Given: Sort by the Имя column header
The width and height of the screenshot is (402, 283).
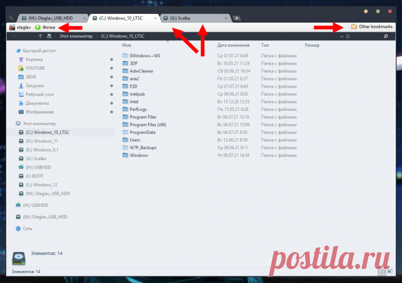Looking at the screenshot, I should [127, 45].
